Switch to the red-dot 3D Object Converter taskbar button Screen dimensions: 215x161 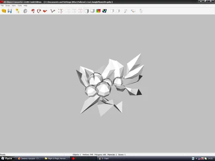pos(84,158)
